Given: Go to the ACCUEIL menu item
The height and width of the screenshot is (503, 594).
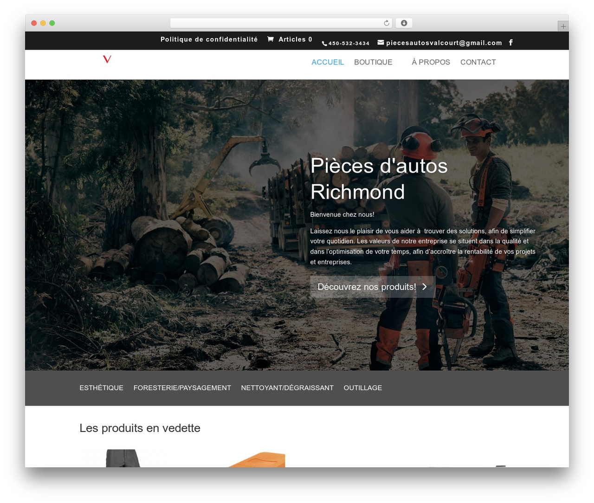Looking at the screenshot, I should [328, 62].
